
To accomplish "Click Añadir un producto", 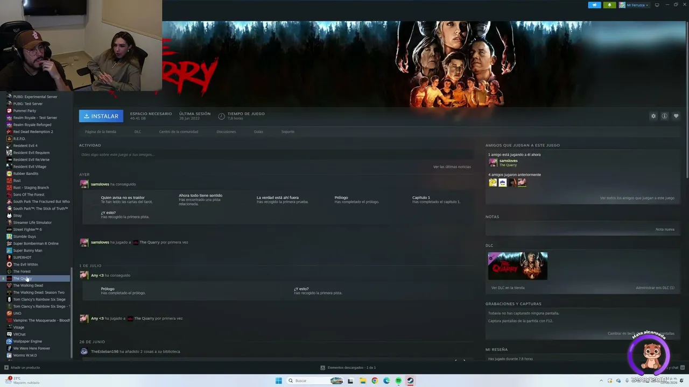I will 22,368.
